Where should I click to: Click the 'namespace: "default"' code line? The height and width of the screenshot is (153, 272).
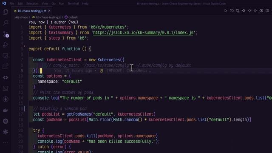coord(59,82)
